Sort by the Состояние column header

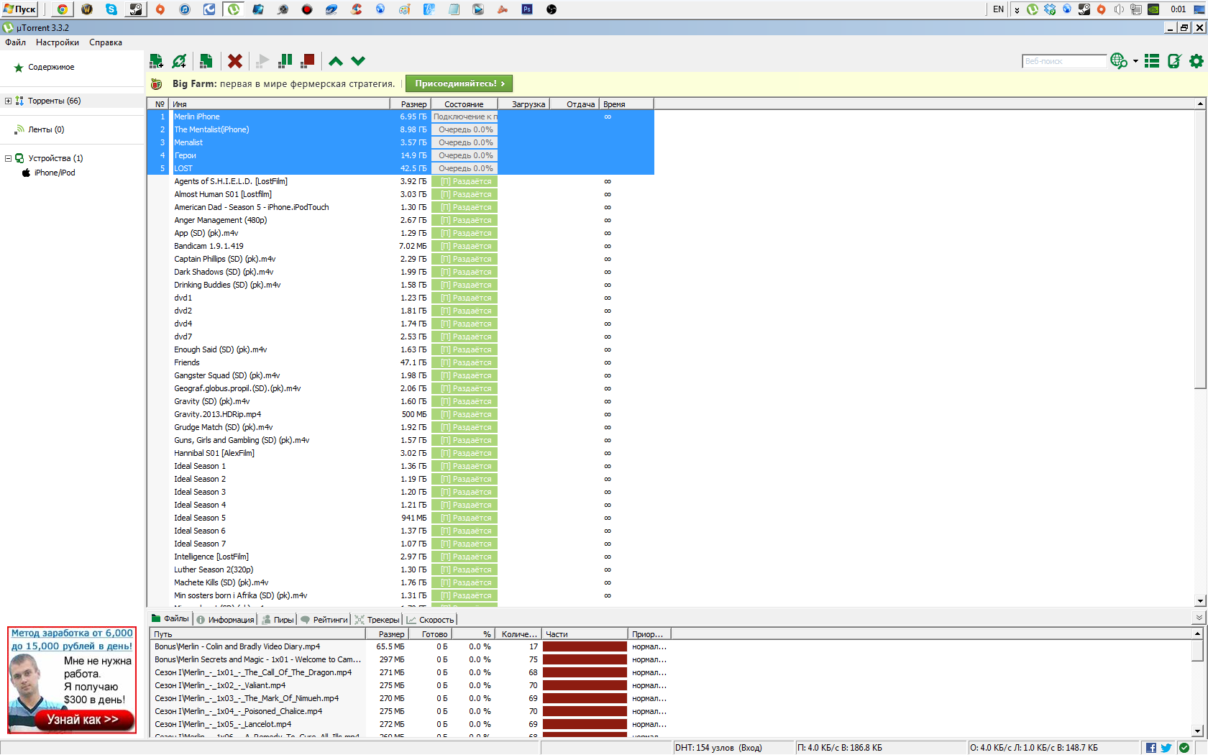(464, 104)
